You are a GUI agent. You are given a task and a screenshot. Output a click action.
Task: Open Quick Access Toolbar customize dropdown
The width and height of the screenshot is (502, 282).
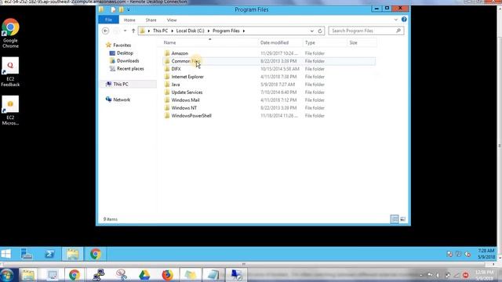[x=129, y=9]
